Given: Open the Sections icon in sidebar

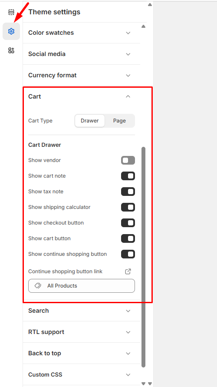Looking at the screenshot, I should click(x=11, y=12).
